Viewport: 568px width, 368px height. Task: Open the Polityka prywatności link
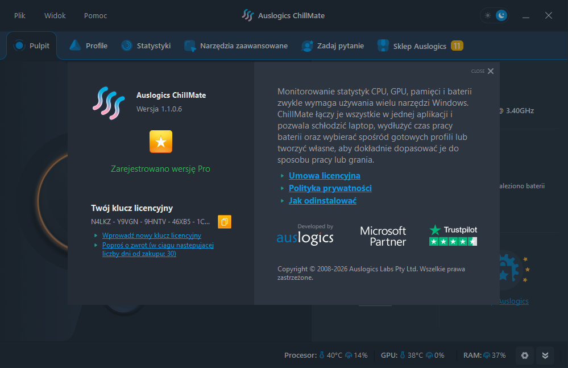[330, 188]
